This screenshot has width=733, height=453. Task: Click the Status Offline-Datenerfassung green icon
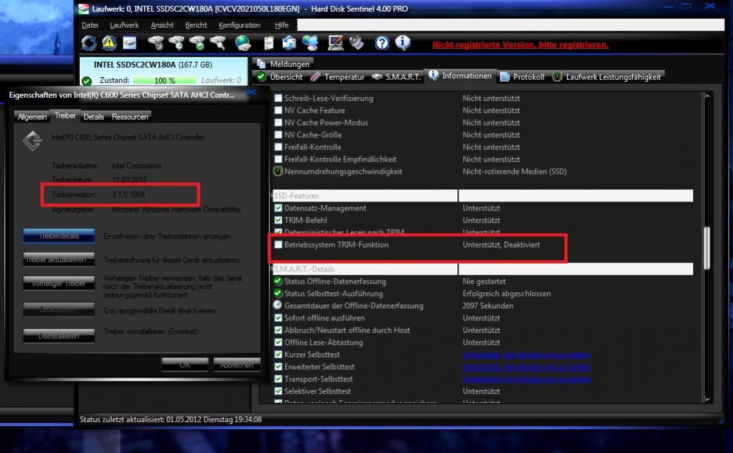[x=278, y=281]
